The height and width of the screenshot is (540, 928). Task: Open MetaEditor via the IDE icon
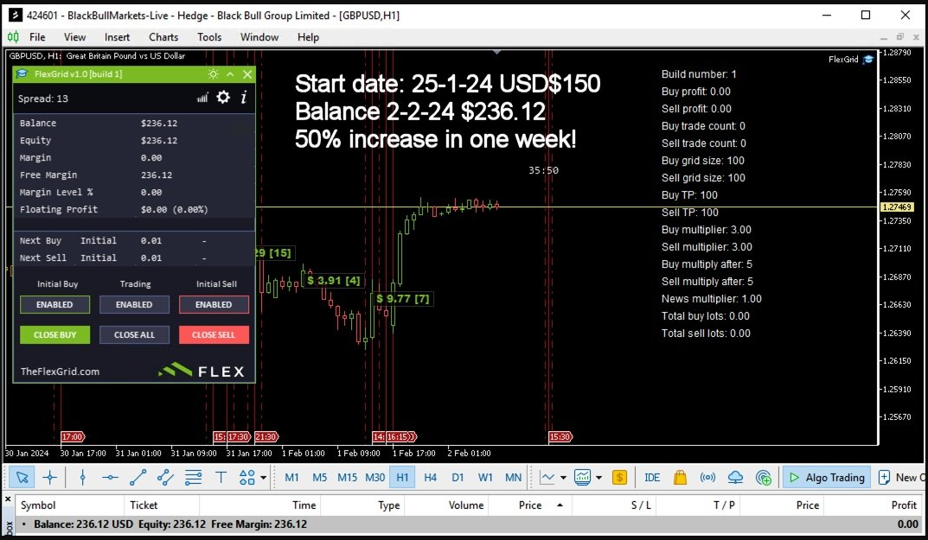[652, 477]
